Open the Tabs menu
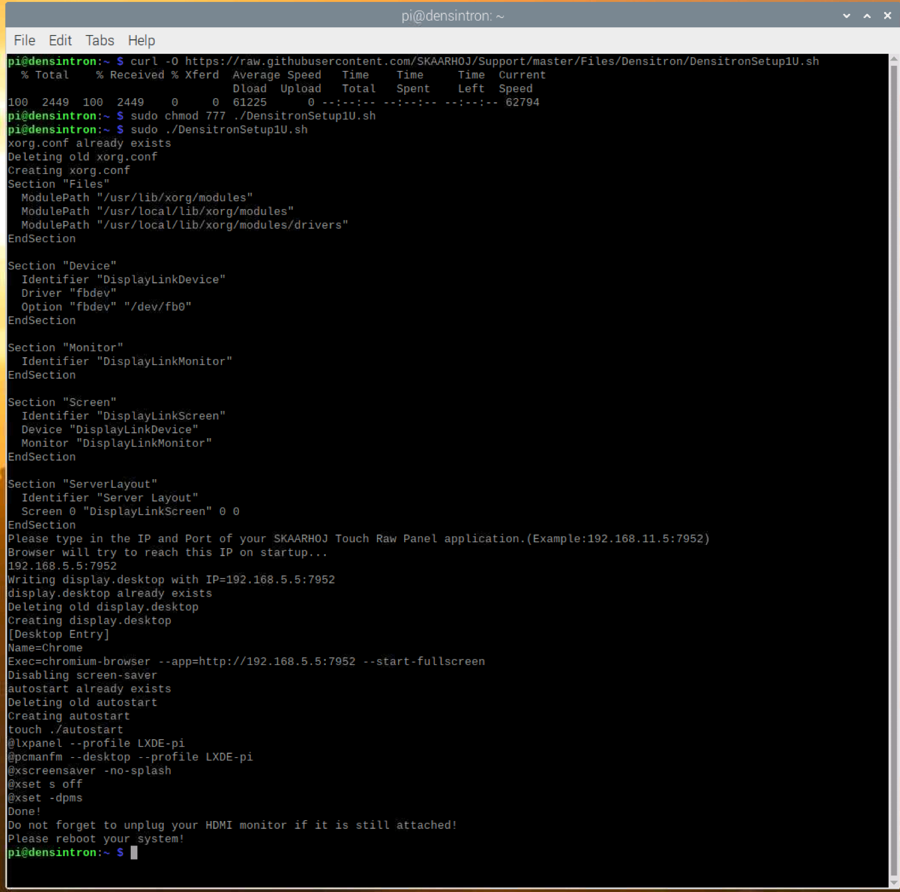Viewport: 900px width, 892px height. (x=100, y=40)
